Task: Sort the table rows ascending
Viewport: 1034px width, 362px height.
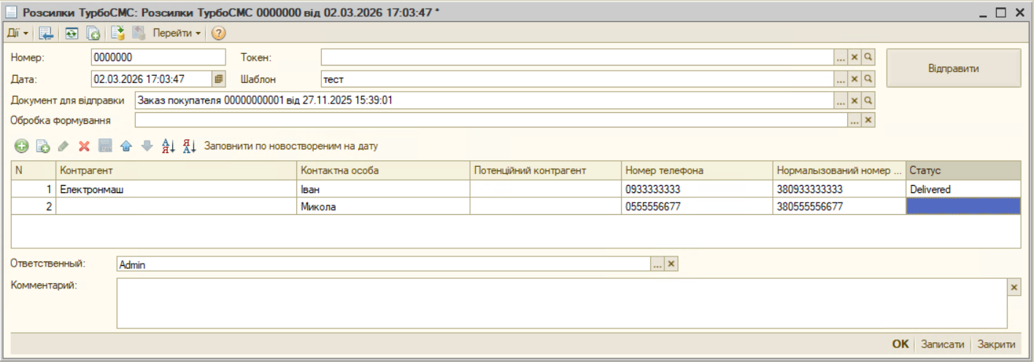Action: point(169,146)
